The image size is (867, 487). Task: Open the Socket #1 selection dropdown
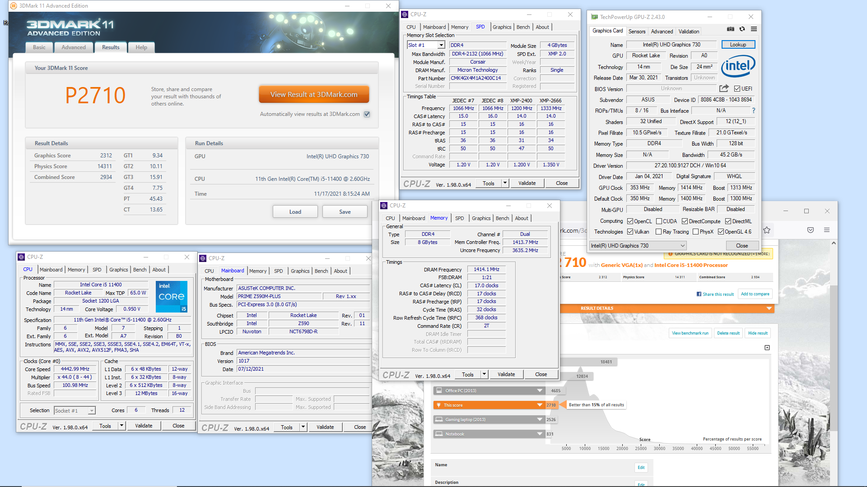pyautogui.click(x=92, y=411)
